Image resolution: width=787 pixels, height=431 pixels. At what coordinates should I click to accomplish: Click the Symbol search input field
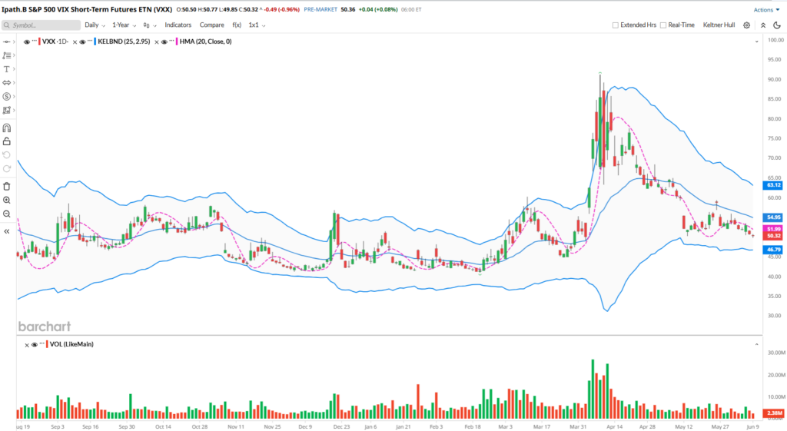40,25
